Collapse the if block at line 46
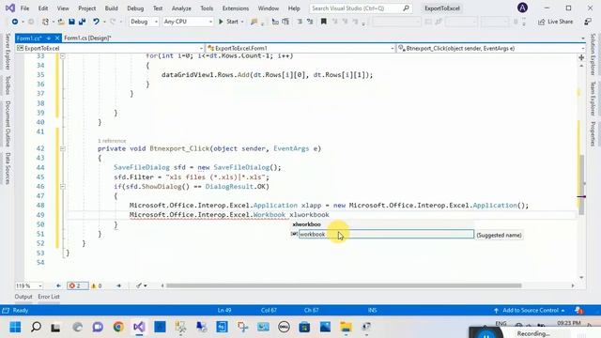 point(63,187)
